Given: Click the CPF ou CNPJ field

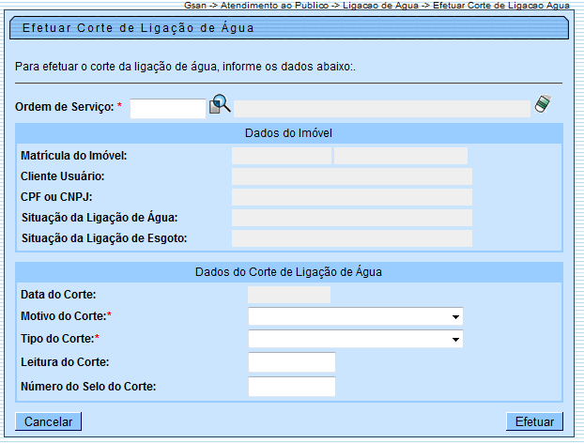Looking at the screenshot, I should 352,197.
